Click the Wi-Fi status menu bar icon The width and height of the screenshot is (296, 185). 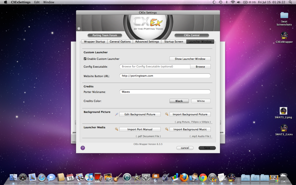(233, 2)
